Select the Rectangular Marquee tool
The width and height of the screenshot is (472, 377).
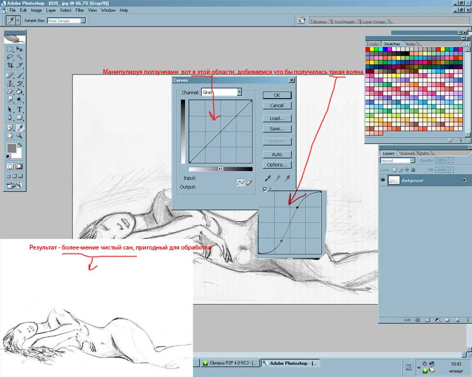pos(10,49)
